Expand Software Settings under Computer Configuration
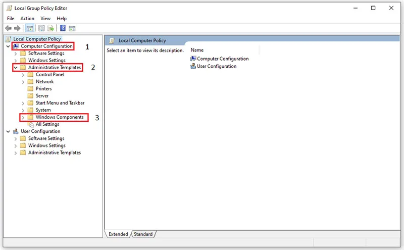This screenshot has width=404, height=250. 16,54
